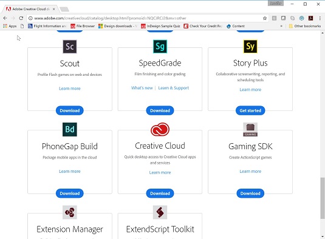
Task: Open the blank page bookmark icon
Action: (22, 26)
